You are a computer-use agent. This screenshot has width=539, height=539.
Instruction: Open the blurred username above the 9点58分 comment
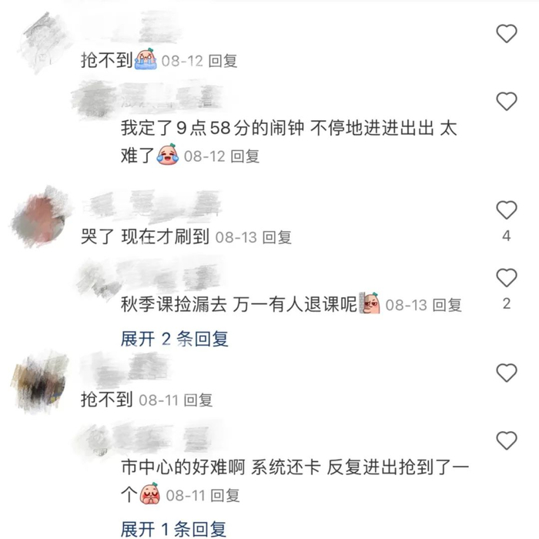pyautogui.click(x=148, y=99)
